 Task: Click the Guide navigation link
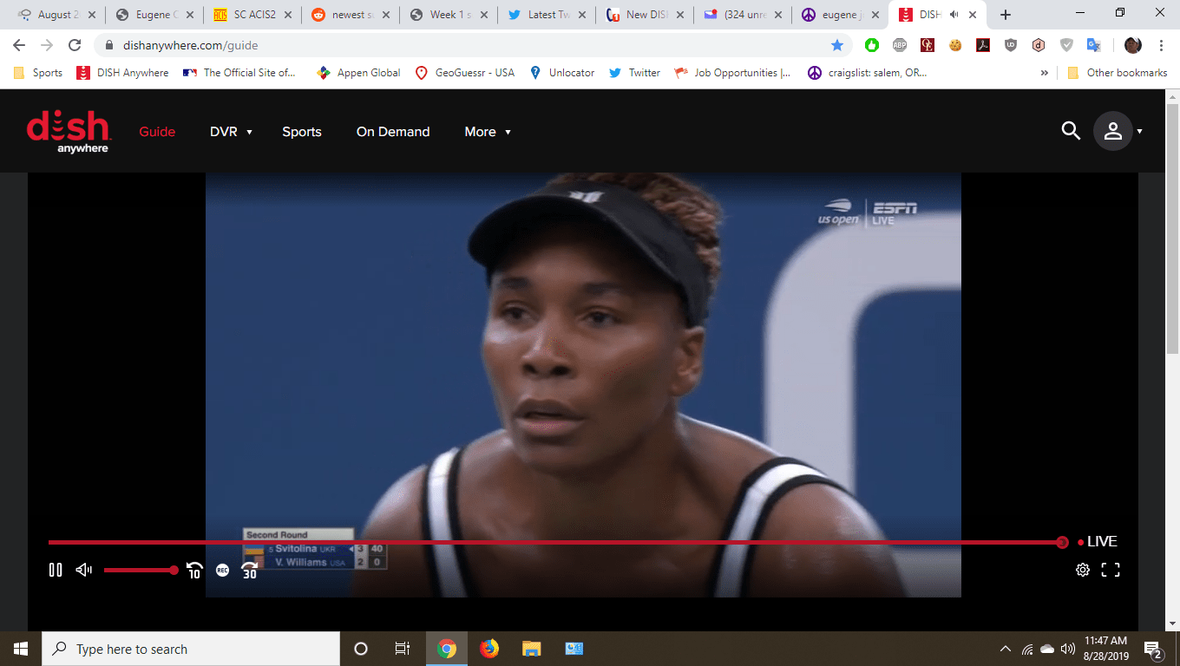[157, 132]
